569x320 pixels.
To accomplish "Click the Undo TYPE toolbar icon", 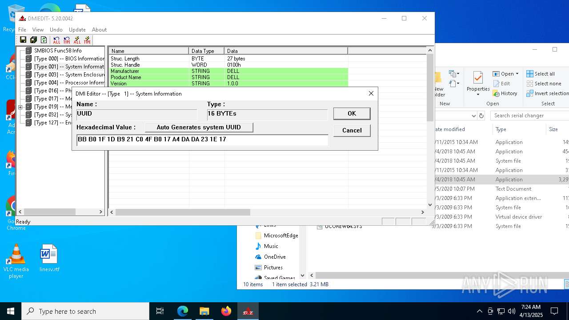I will (67, 40).
